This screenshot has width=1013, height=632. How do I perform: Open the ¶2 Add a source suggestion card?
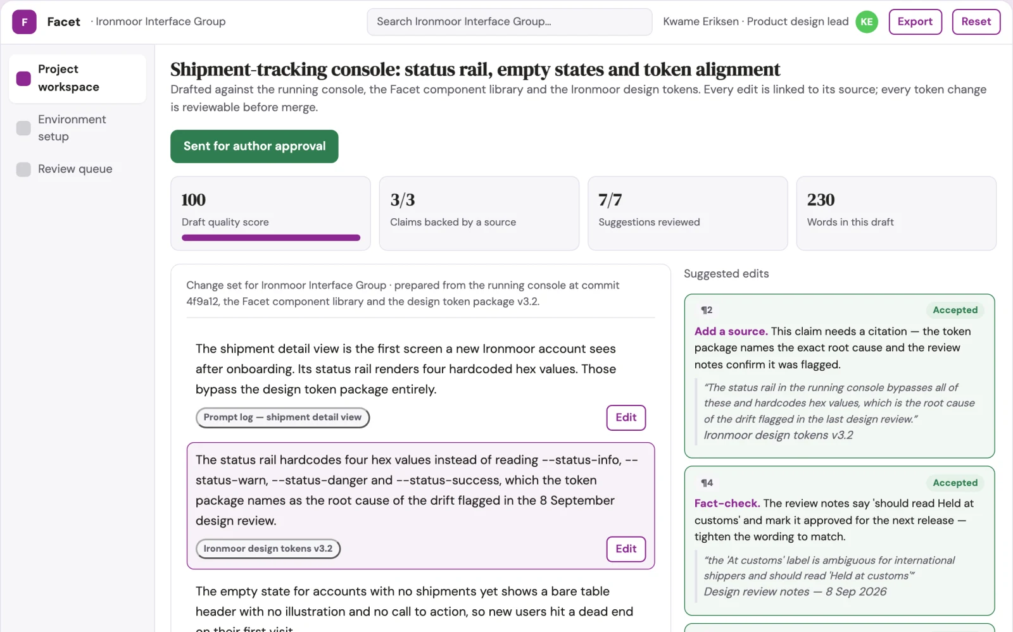point(840,376)
